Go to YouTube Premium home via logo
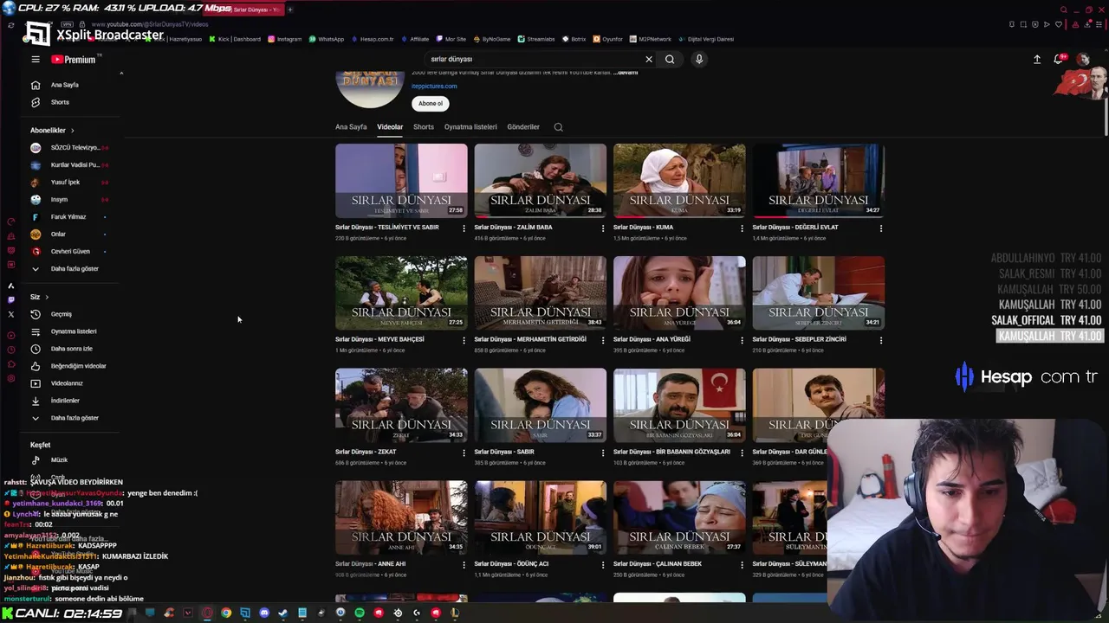 pyautogui.click(x=74, y=60)
